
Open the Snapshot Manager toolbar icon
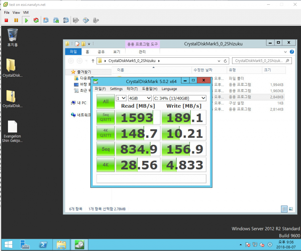[x=66, y=20]
